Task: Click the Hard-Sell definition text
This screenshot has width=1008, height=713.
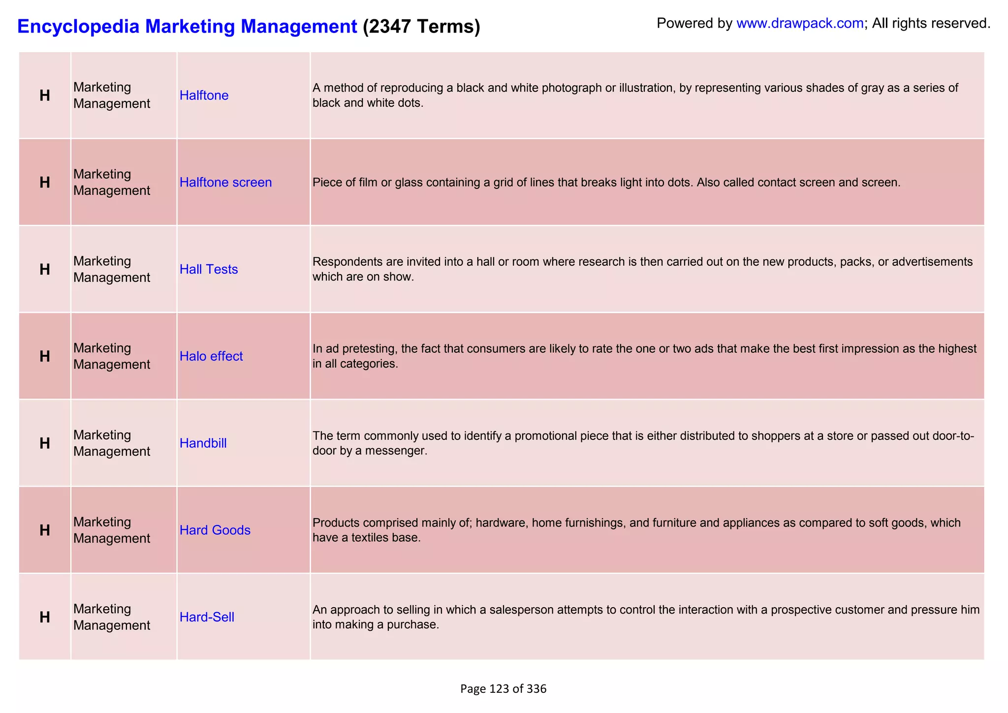Action: [x=645, y=617]
